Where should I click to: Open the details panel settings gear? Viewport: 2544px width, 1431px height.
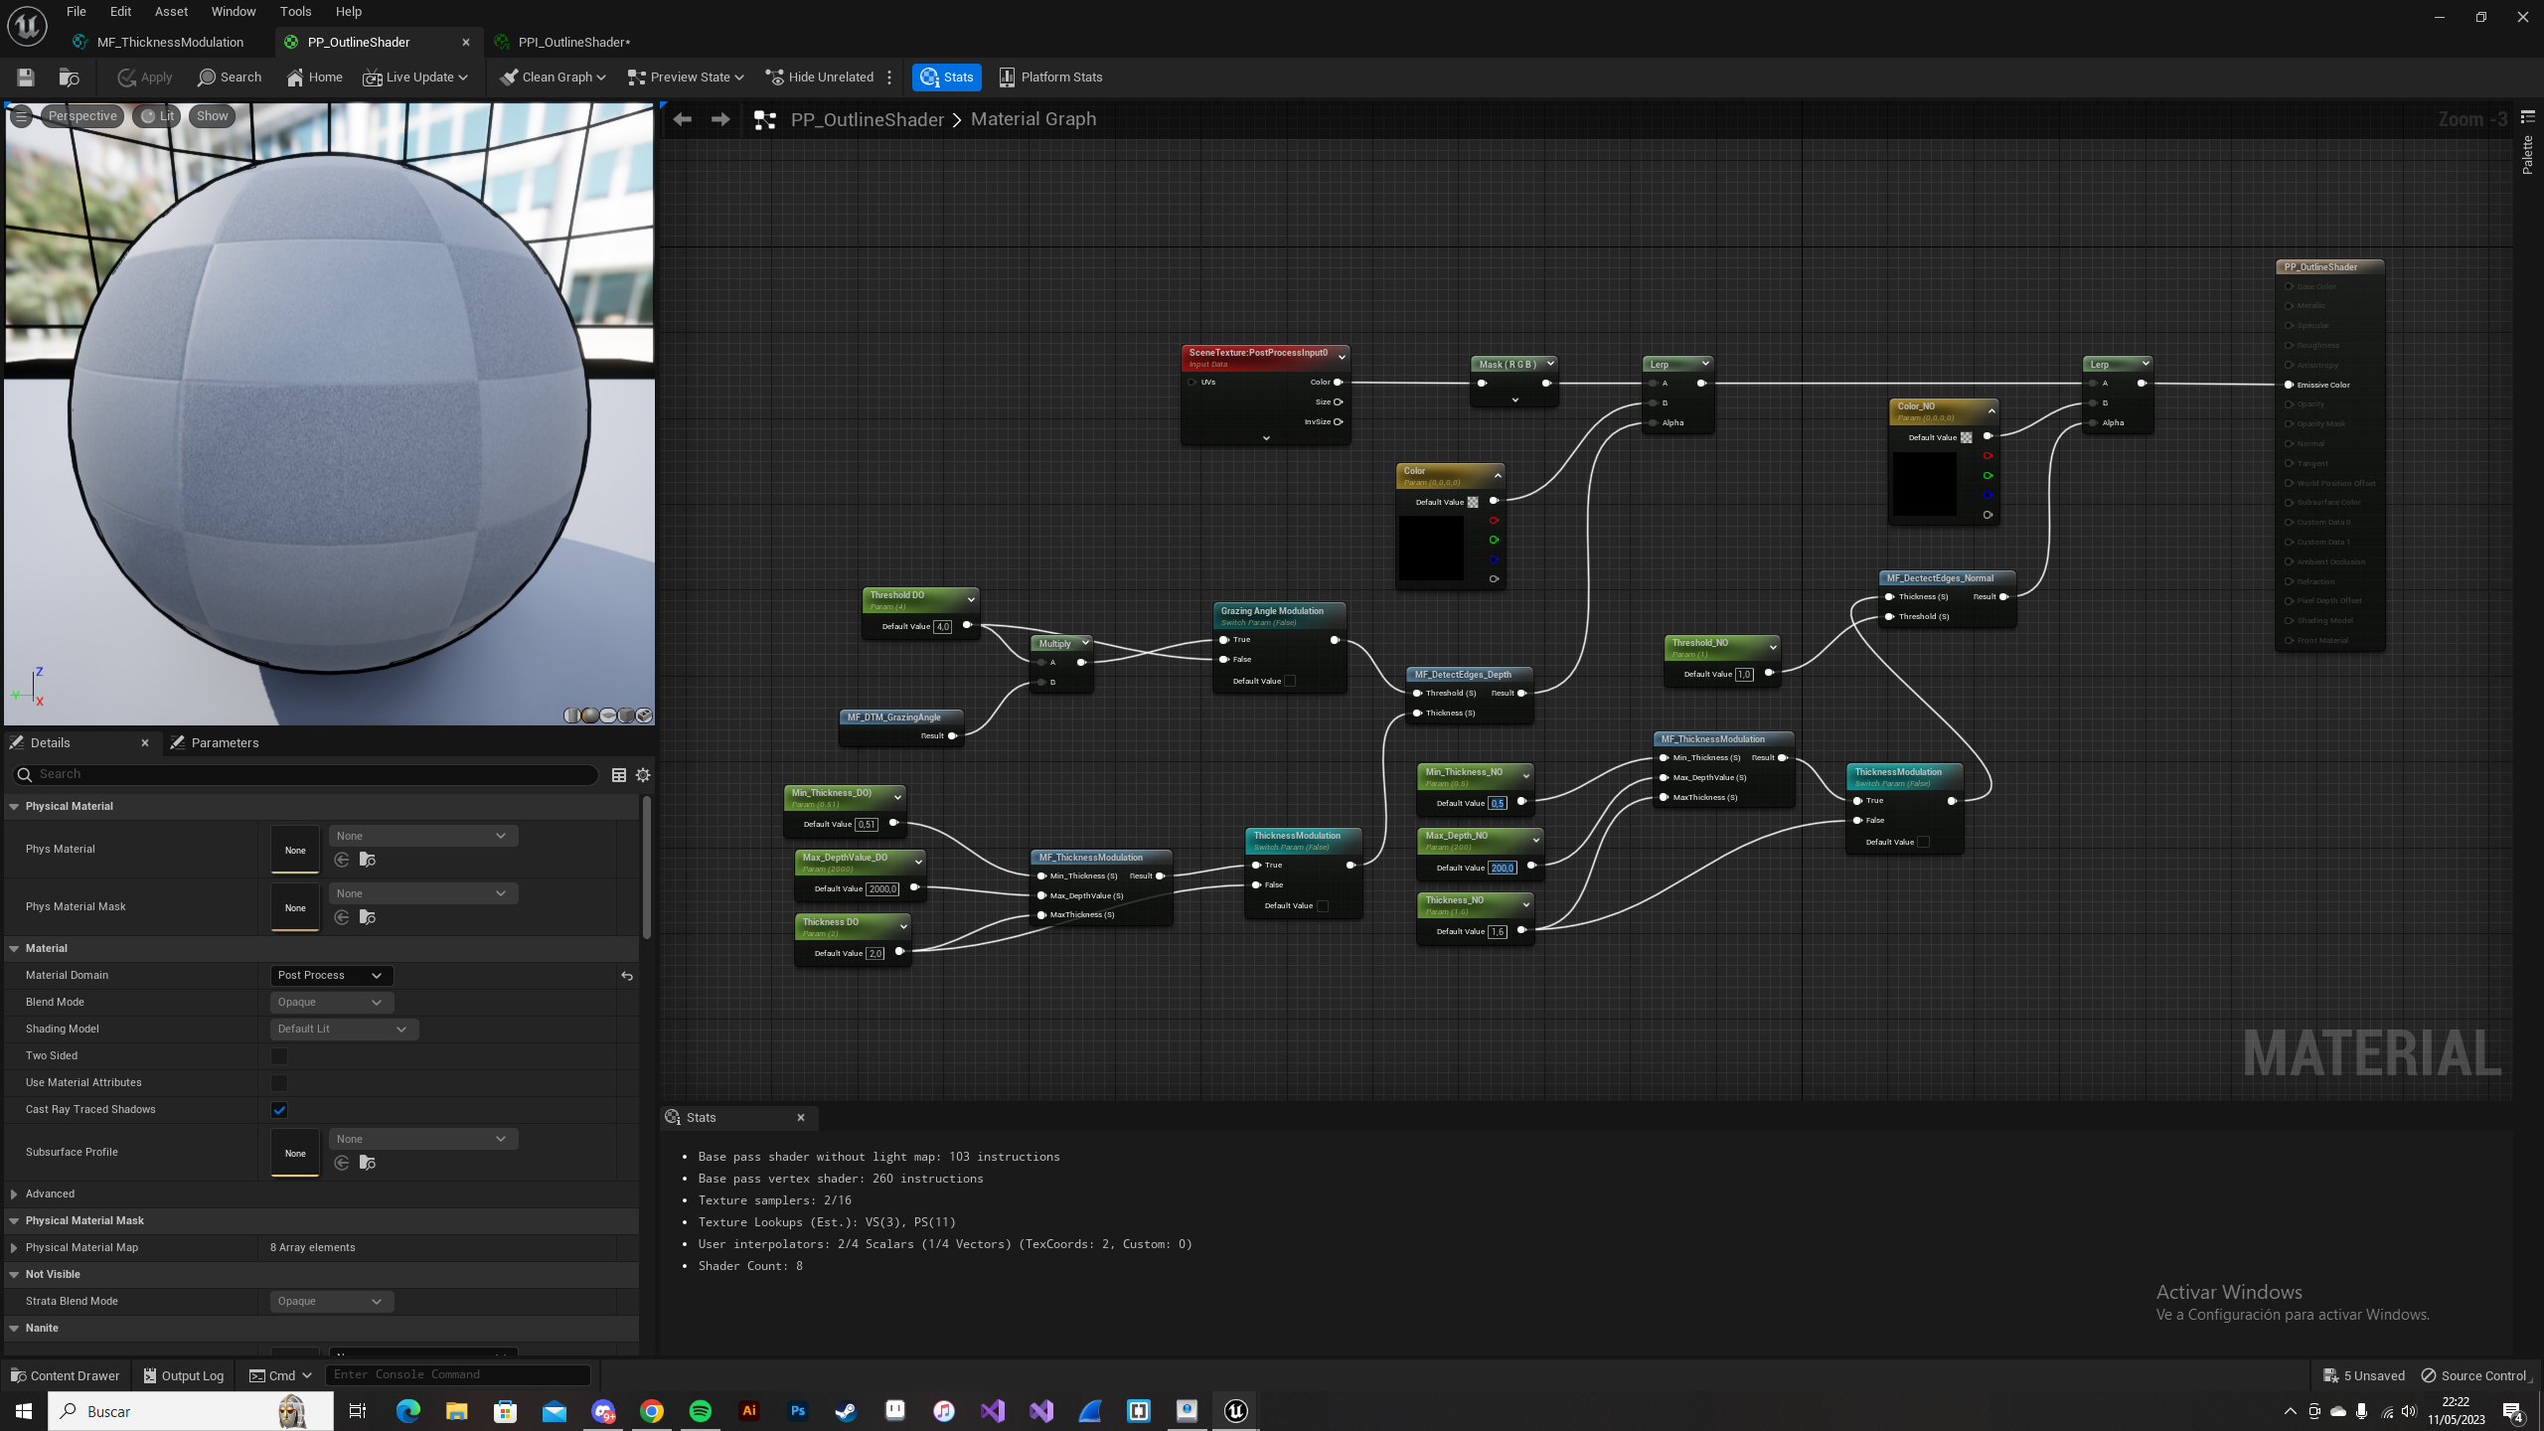pyautogui.click(x=643, y=775)
